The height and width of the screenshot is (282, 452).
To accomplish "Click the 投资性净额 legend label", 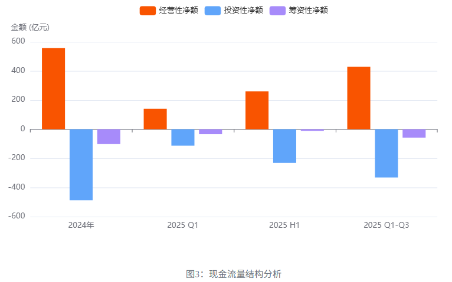I will [244, 11].
